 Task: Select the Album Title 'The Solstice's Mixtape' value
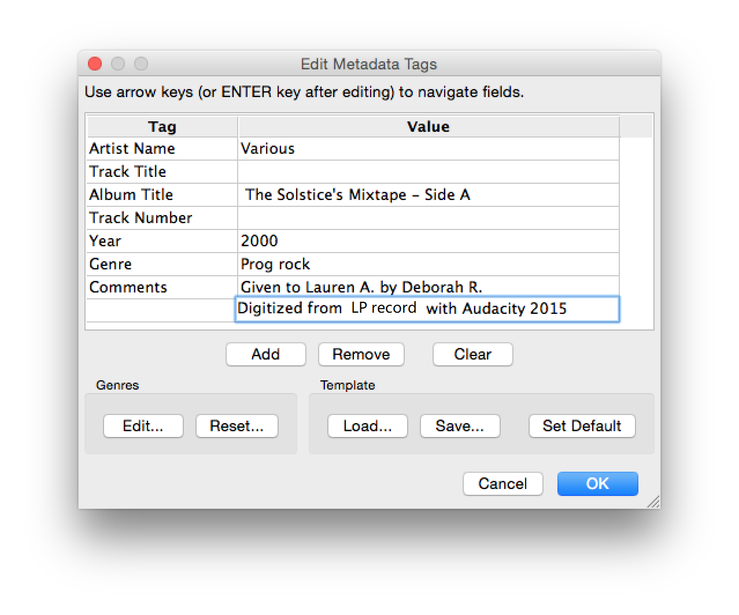pyautogui.click(x=428, y=195)
